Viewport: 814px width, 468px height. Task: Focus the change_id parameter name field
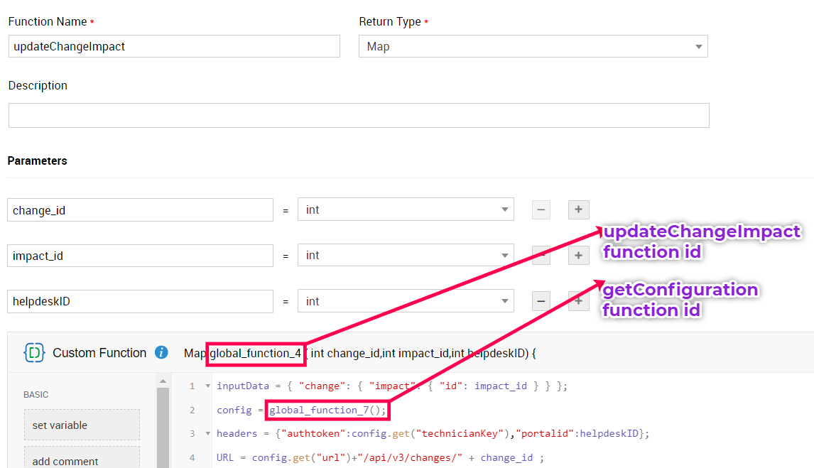140,209
